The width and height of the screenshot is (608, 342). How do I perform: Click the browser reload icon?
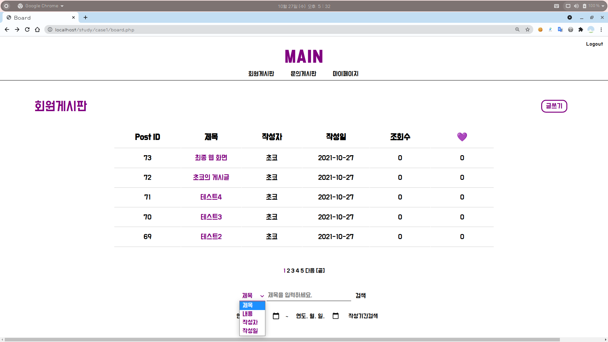tap(27, 29)
